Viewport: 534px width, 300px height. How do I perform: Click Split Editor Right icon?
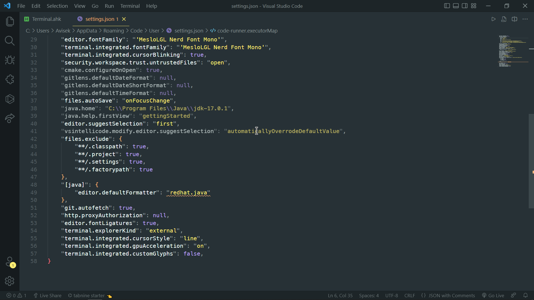[515, 19]
